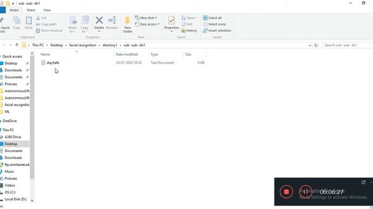The image size is (373, 209).
Task: Open Local Disk (D:) drive
Action: (x=15, y=199)
